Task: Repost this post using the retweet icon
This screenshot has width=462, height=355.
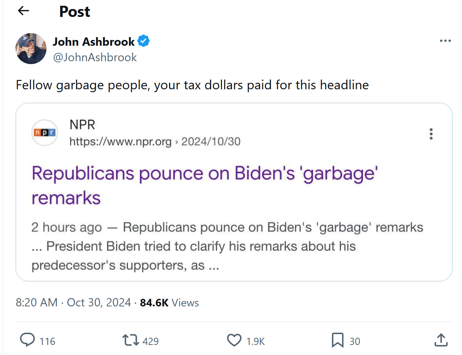Action: coord(130,340)
